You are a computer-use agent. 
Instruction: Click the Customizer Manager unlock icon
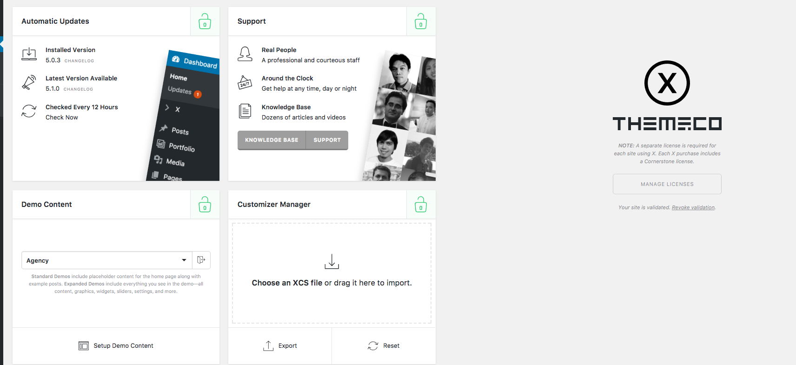[x=421, y=205]
